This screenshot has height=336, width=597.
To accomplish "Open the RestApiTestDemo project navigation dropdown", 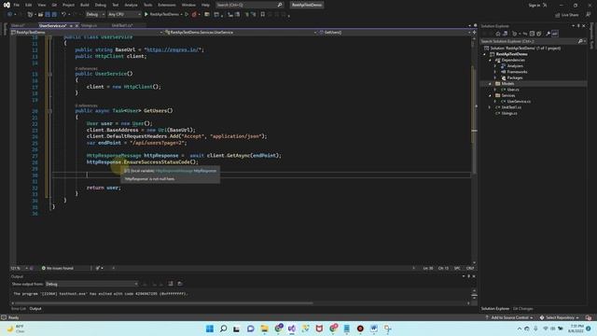I will (x=87, y=33).
